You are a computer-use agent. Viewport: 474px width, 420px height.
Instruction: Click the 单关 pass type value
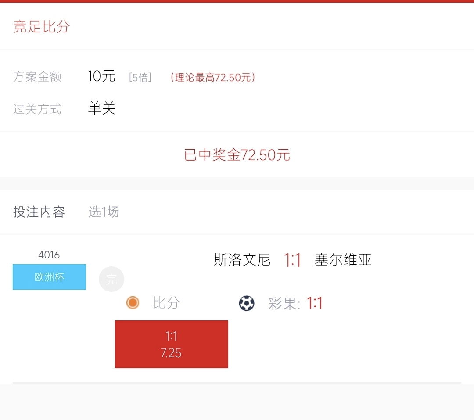coord(101,108)
